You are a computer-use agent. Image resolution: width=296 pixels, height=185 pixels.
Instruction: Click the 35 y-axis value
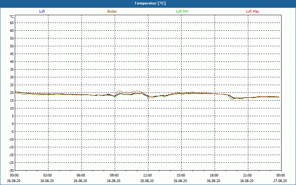point(12,70)
